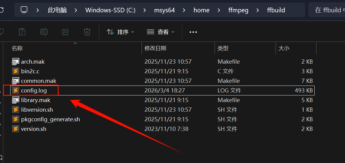Click the paste clipboard icon in toolbar
The image size is (345, 163).
point(22,32)
